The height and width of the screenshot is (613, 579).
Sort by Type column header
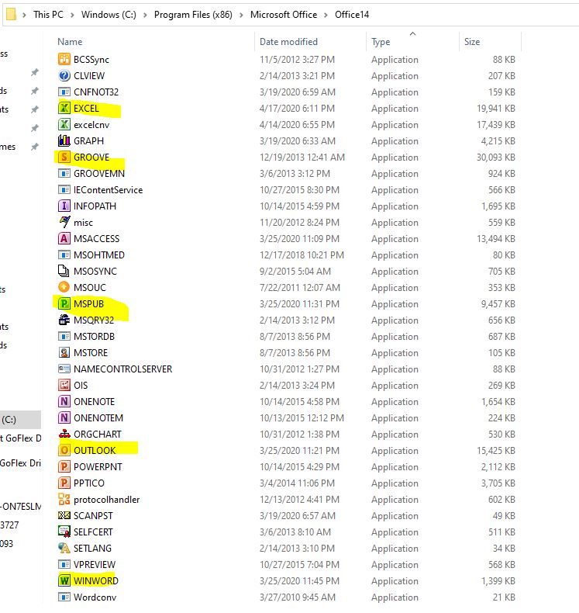(381, 41)
